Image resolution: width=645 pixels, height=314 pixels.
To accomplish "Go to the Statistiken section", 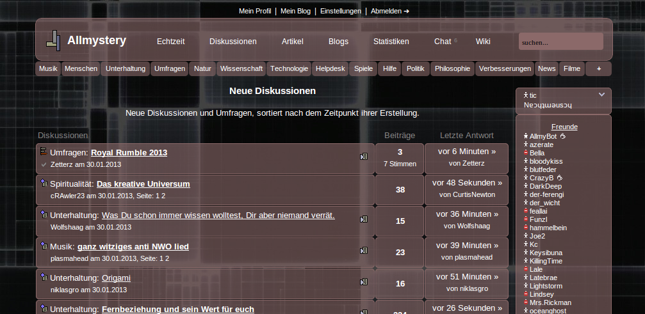I will [391, 42].
